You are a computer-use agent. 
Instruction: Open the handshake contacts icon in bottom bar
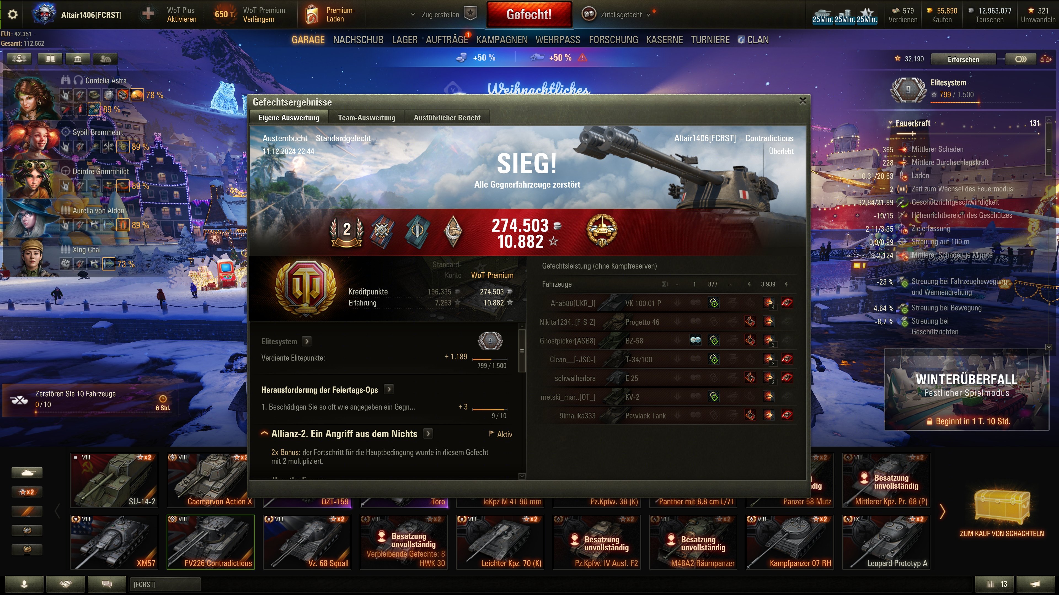pos(66,584)
